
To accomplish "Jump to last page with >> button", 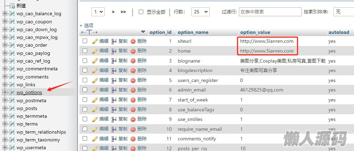I will 123,12.
